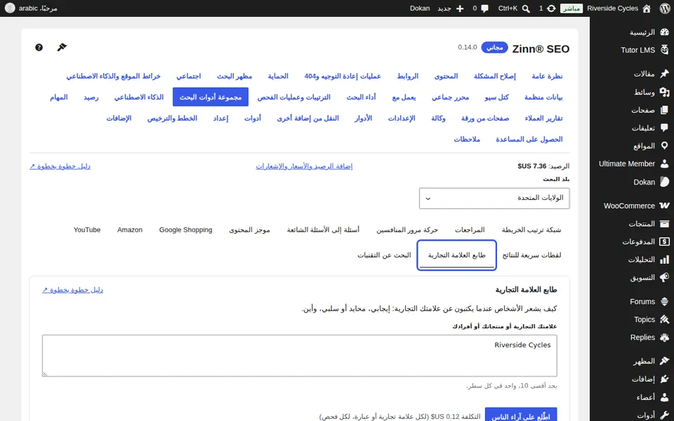Open top دليل خطوة بخطوة link
The width and height of the screenshot is (674, 421).
60,166
